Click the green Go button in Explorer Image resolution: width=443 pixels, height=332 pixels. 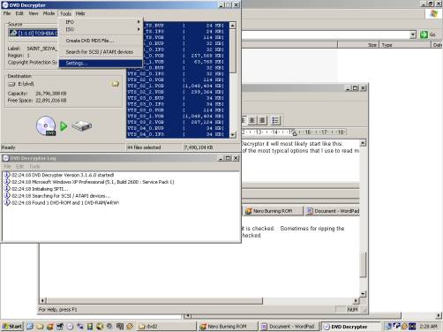click(428, 34)
